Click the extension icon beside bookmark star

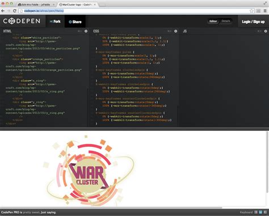point(259,11)
